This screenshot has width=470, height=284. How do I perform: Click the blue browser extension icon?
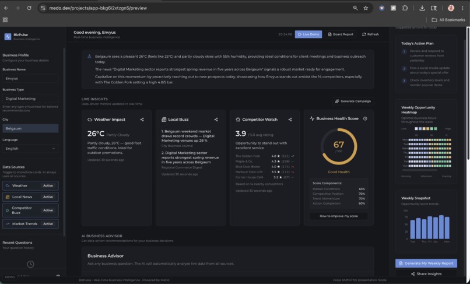(381, 8)
